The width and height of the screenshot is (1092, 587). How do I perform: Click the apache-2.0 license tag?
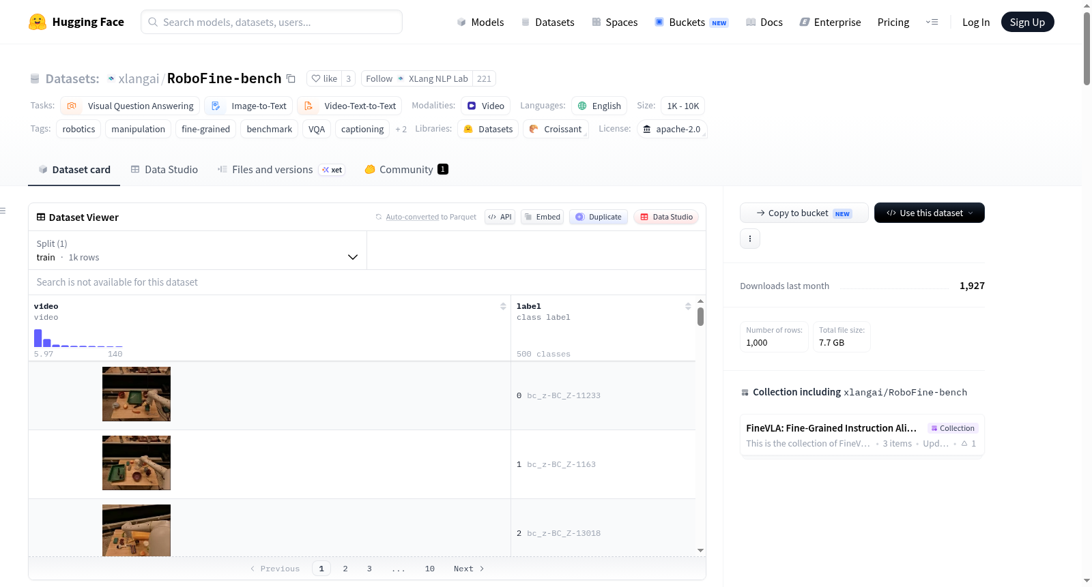tap(672, 129)
